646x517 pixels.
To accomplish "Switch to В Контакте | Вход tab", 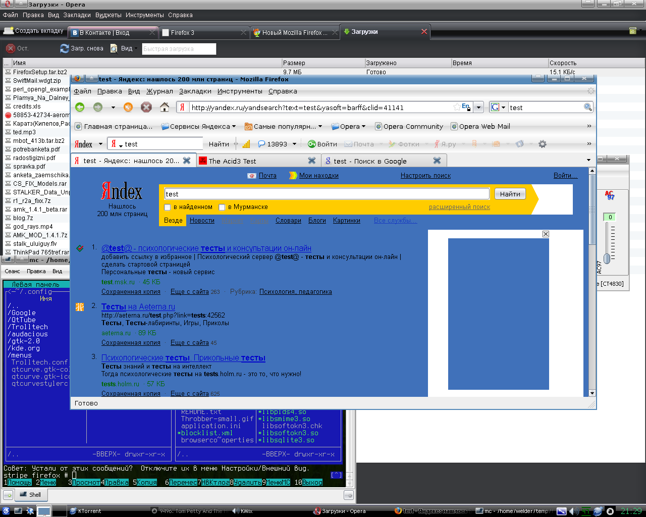I will tap(113, 32).
